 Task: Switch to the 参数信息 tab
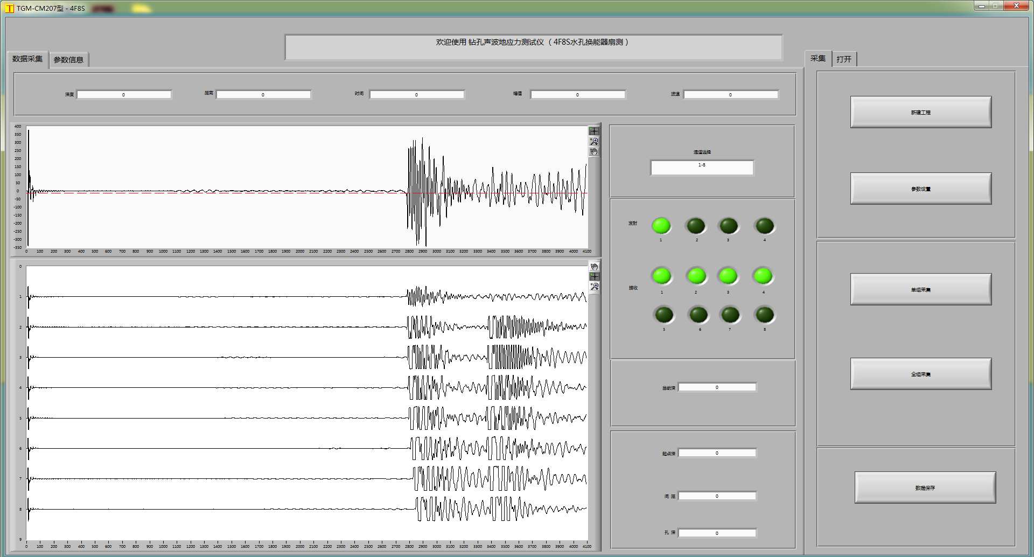click(68, 60)
